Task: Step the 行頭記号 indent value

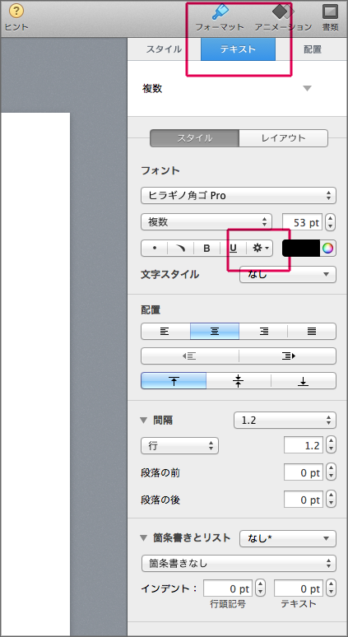Action: (260, 588)
